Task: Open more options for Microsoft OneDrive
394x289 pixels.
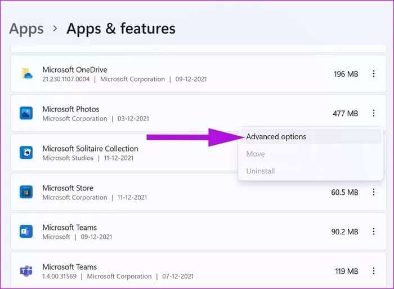Action: coord(374,74)
